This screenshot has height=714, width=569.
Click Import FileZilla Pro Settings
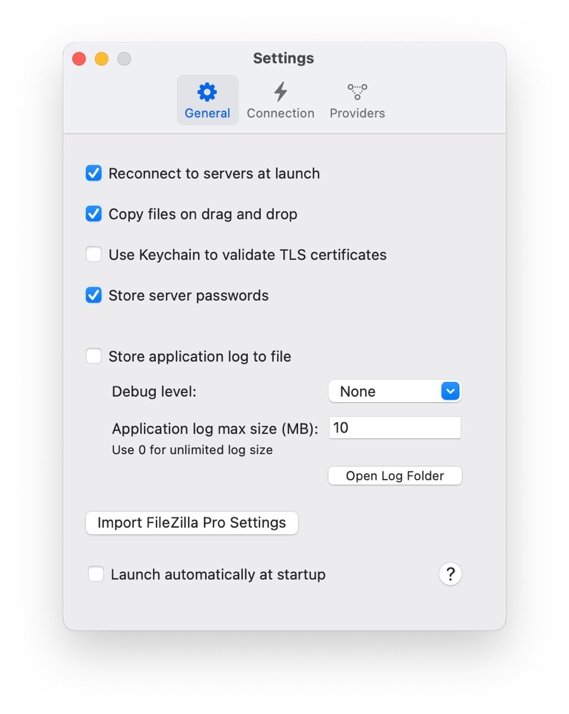pos(191,522)
